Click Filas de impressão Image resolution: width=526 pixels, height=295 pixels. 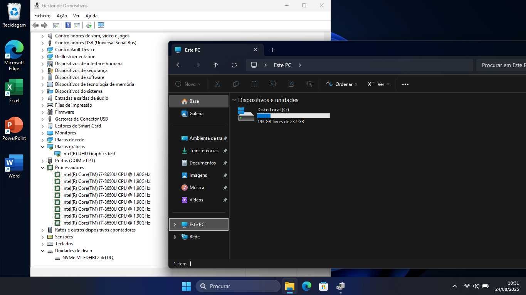tap(74, 105)
